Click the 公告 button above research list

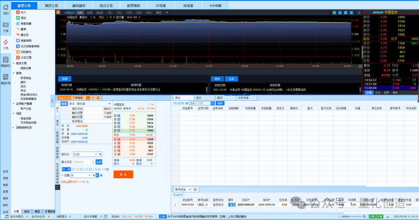[x=231, y=79]
